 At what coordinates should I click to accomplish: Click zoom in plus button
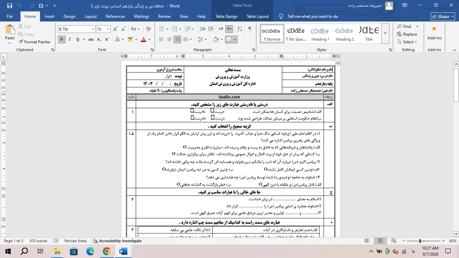pos(444,241)
